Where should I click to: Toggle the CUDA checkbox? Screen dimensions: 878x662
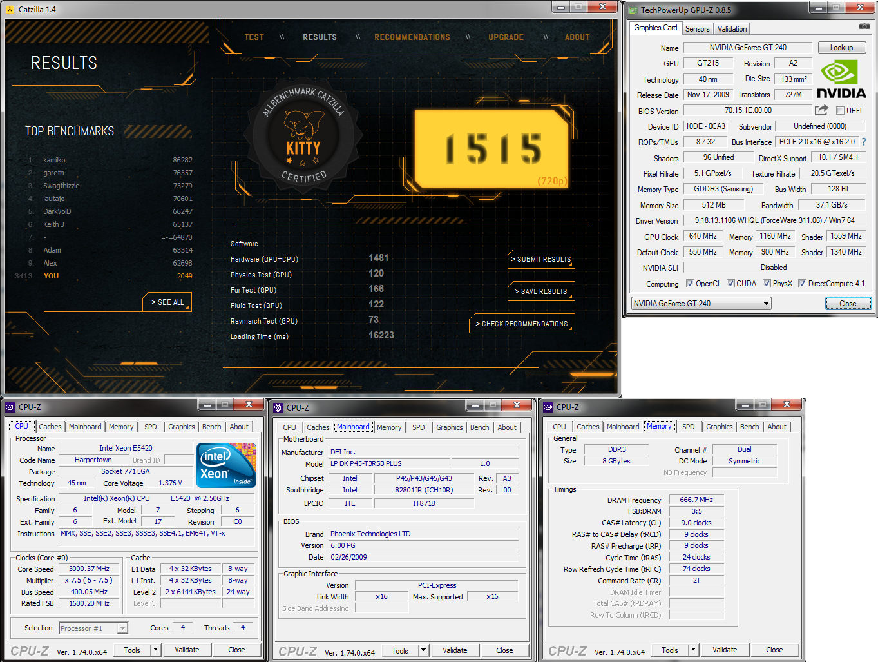[730, 284]
